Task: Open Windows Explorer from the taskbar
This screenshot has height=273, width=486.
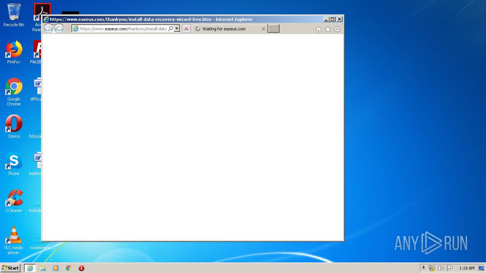Action: (x=43, y=268)
